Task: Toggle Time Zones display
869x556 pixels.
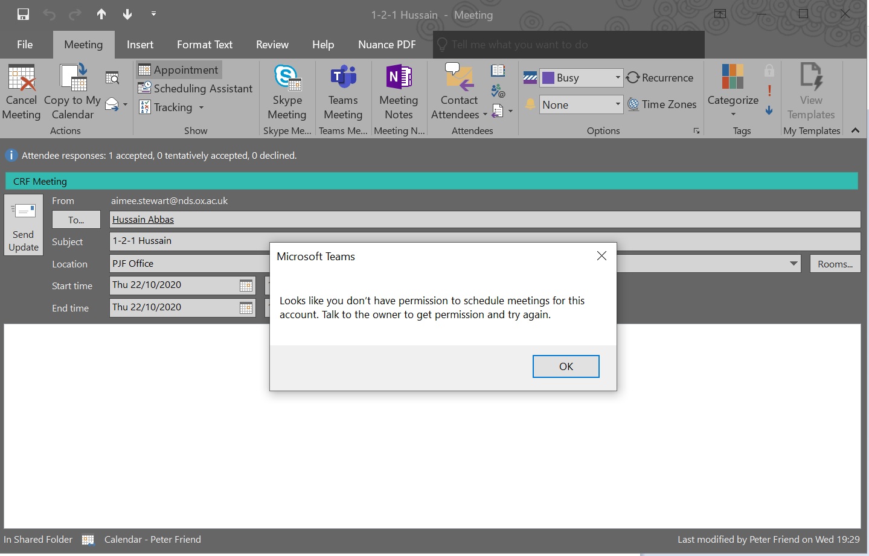Action: click(662, 104)
